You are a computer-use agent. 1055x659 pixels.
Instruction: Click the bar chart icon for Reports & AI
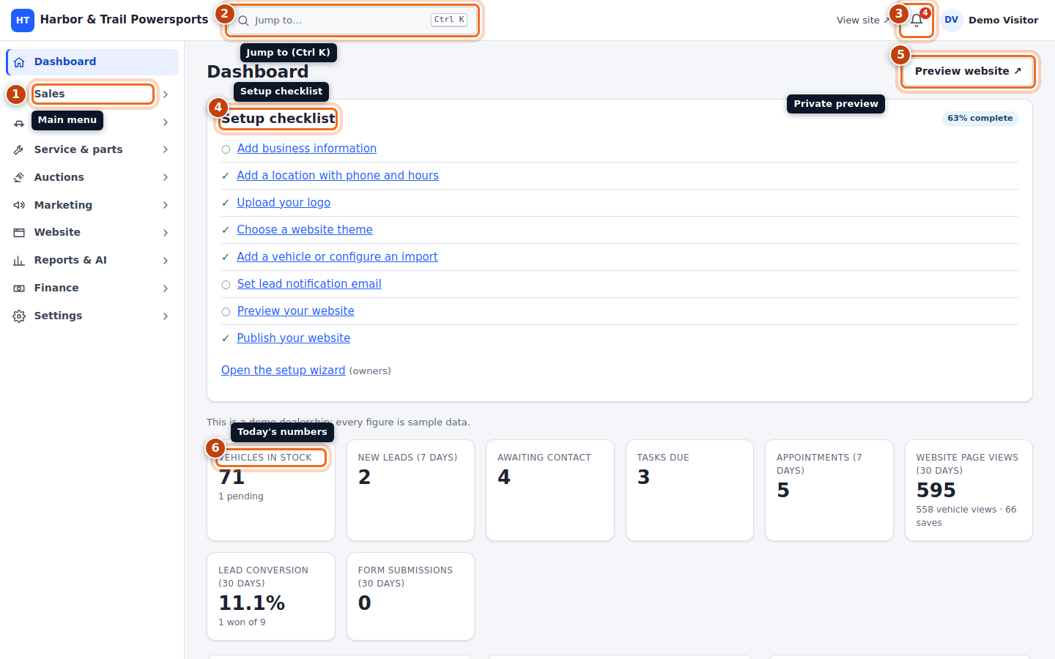click(19, 260)
